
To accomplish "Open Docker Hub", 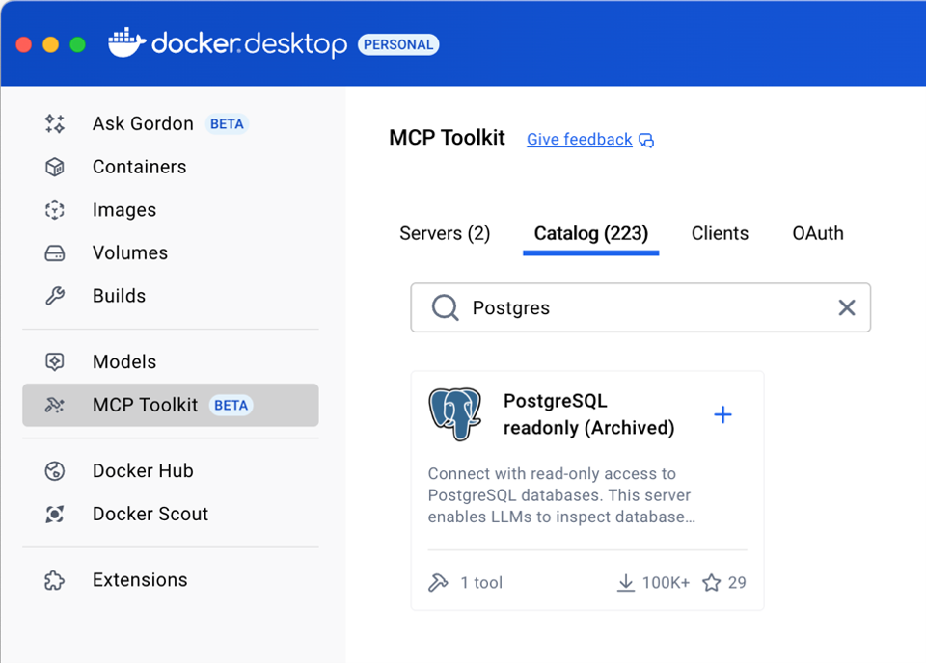I will point(171,470).
